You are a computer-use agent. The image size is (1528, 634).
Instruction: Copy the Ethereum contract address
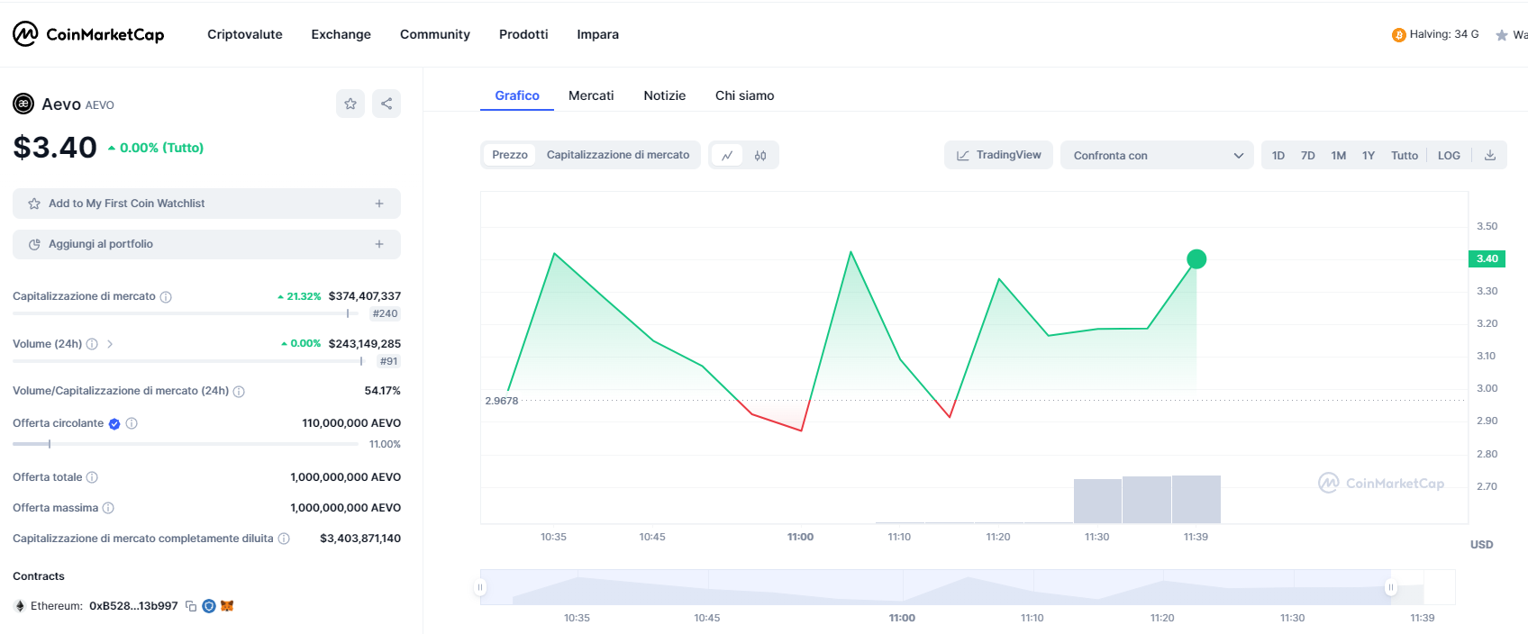coord(191,606)
